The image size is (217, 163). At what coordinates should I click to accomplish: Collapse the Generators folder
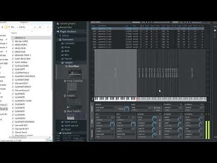coord(67,39)
